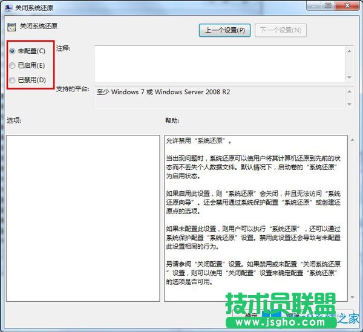Click the policy setting icon beside 关闭系统还原 heading

click(11, 27)
